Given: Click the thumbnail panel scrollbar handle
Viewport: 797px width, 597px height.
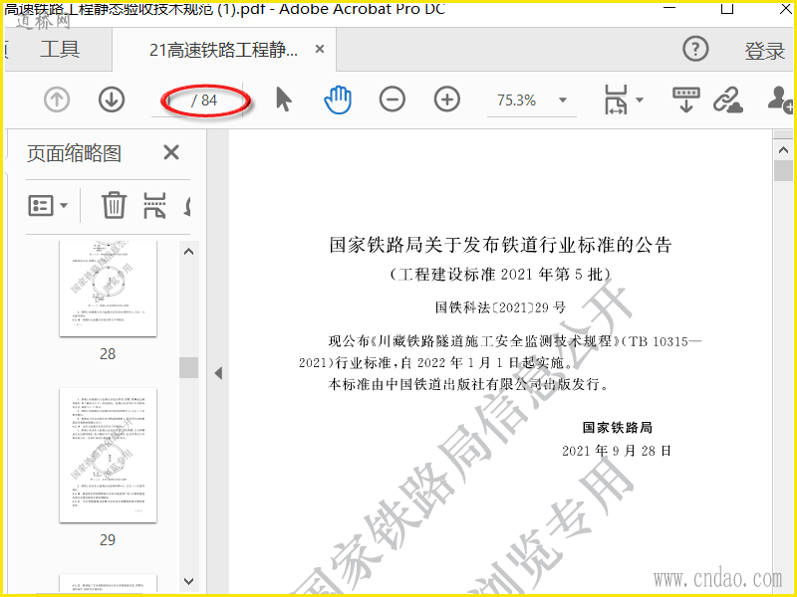Looking at the screenshot, I should click(188, 367).
